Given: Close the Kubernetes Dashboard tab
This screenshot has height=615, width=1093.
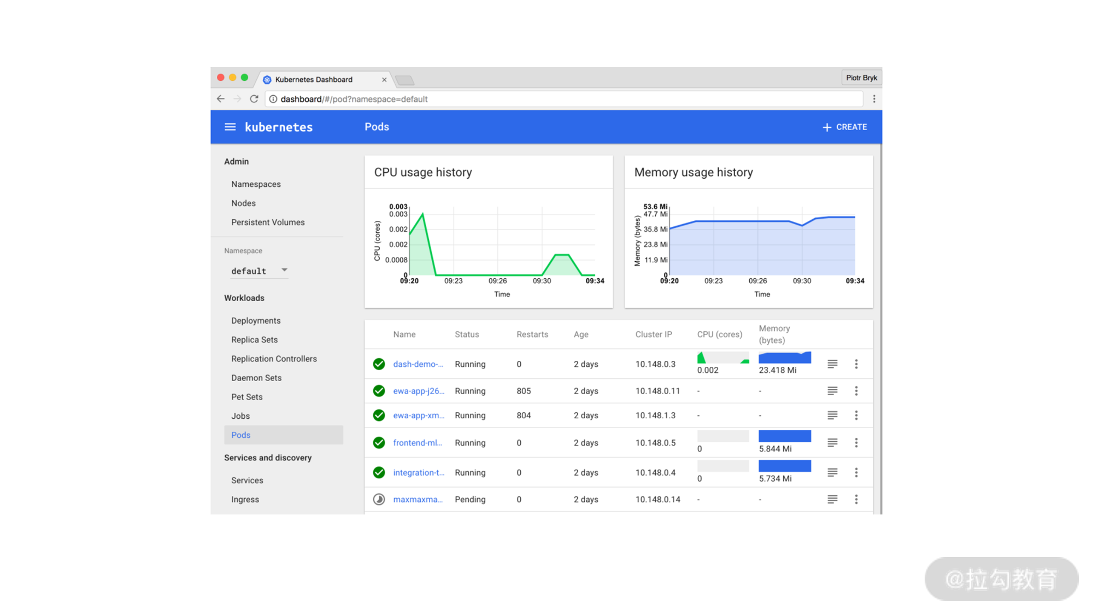Looking at the screenshot, I should tap(384, 80).
